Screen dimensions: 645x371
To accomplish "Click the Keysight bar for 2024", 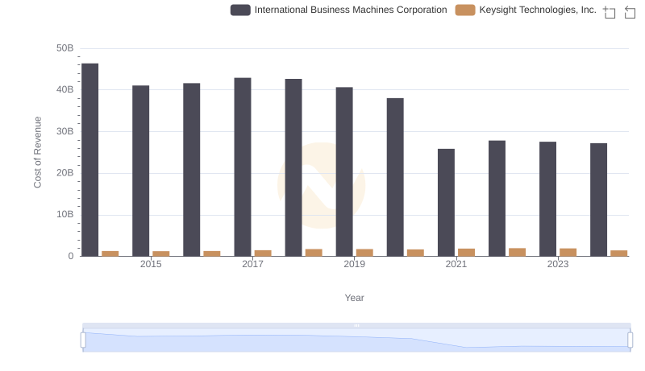I will [619, 254].
